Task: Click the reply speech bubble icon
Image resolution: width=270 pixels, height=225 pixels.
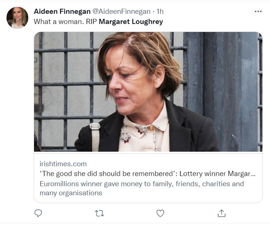Action: coord(38,213)
